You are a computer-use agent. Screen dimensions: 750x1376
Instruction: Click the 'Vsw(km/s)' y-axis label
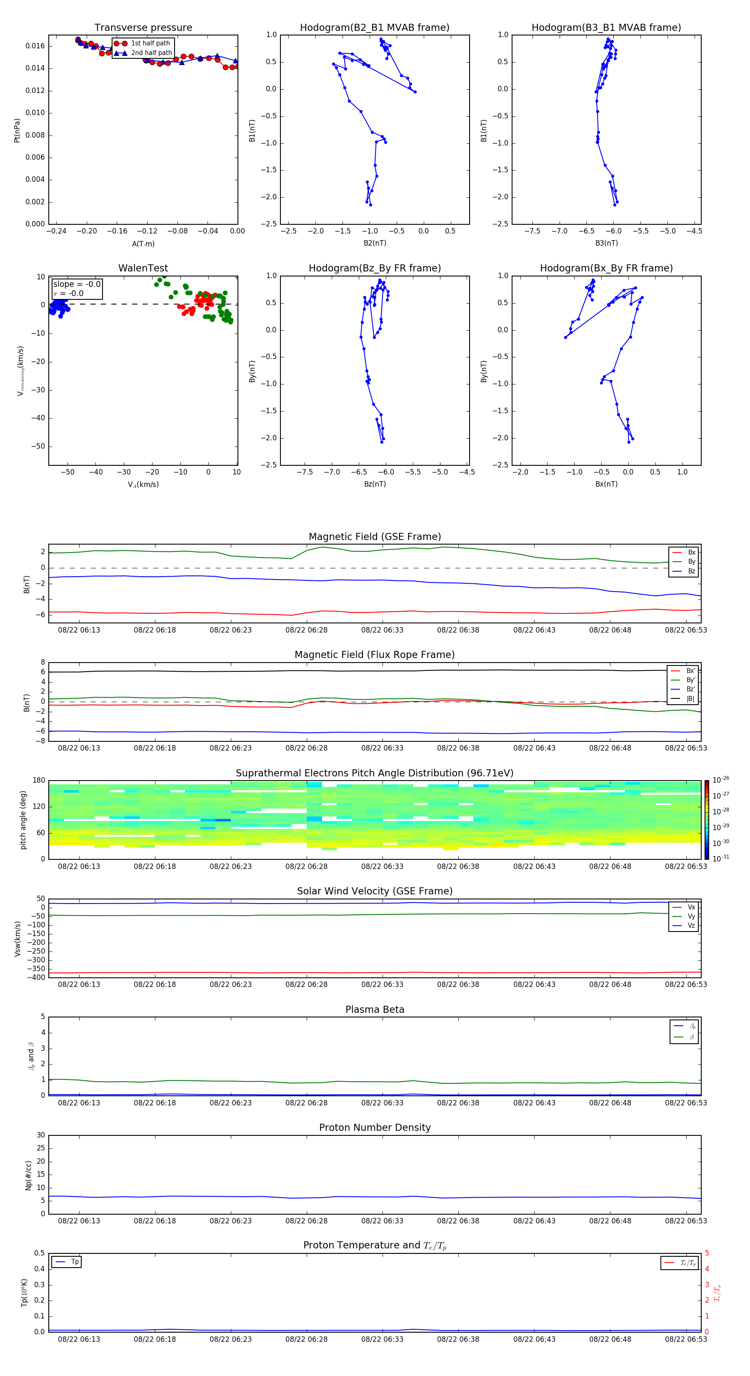point(17,938)
